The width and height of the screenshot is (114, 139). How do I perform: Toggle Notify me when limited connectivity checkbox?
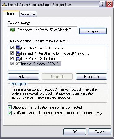tap(10, 113)
